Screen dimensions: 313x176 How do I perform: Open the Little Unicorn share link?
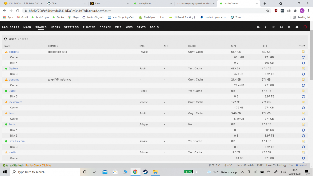pyautogui.click(x=17, y=141)
